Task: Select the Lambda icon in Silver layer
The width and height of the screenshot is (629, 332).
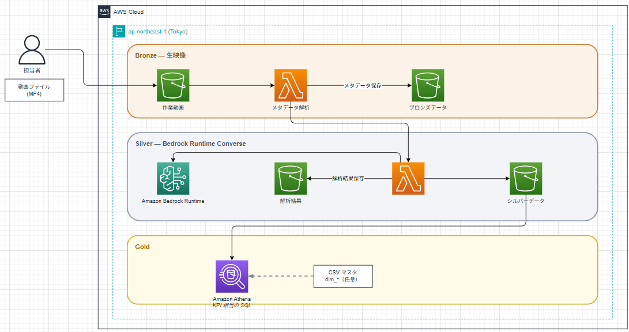Action: point(408,179)
